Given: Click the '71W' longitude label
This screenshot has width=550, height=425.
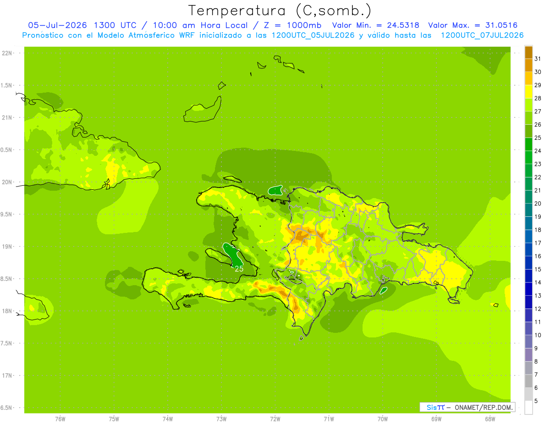Looking at the screenshot, I should 329,419.
